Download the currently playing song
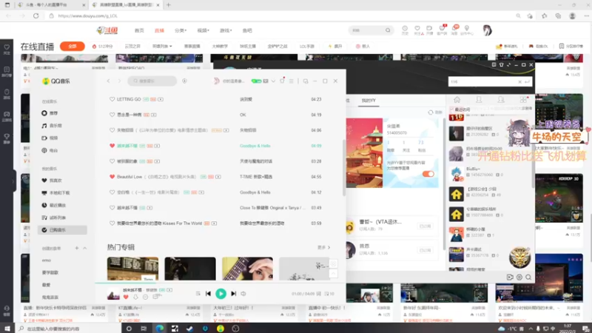This screenshot has width=592, height=333. [x=135, y=297]
